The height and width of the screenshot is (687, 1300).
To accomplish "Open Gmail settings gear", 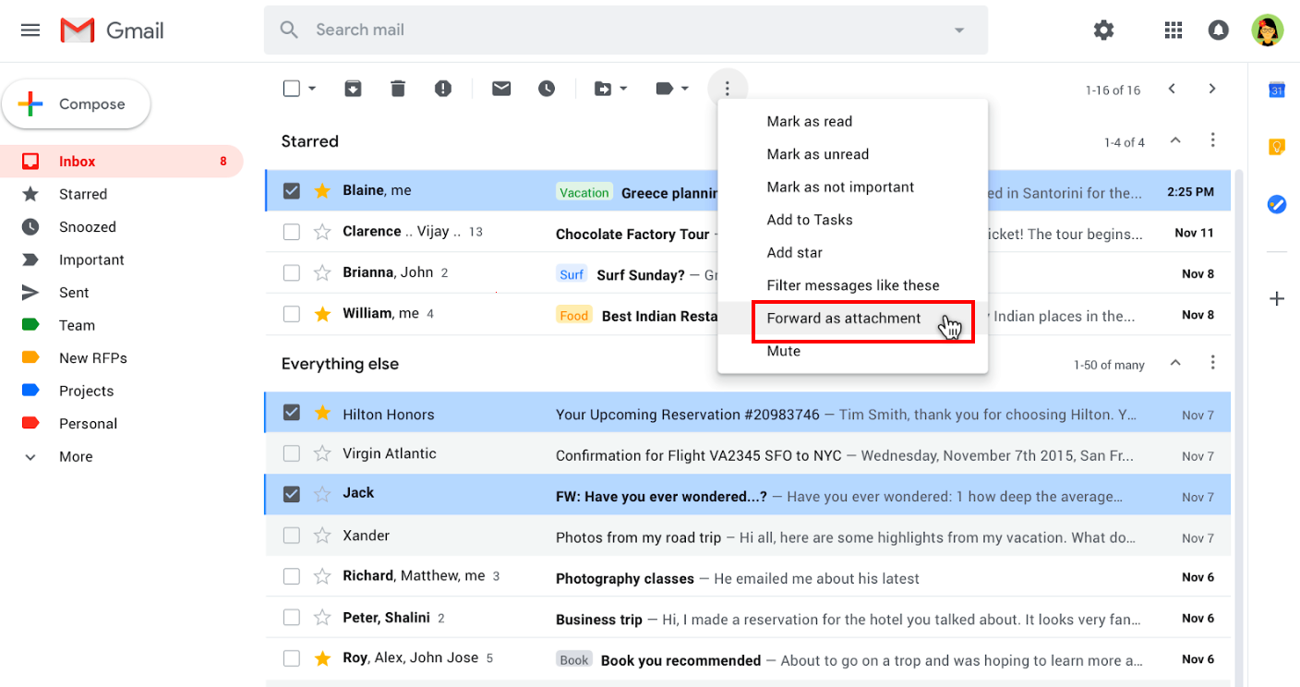I will tap(1103, 30).
